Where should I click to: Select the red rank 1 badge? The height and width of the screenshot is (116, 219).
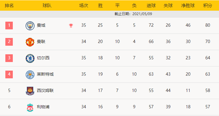[x=9, y=26]
